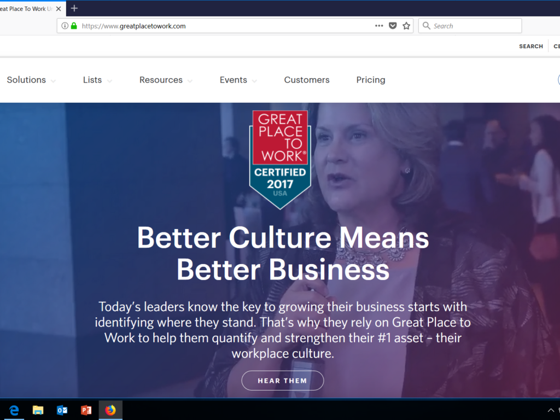Expand the Lists dropdown chevron

click(109, 81)
